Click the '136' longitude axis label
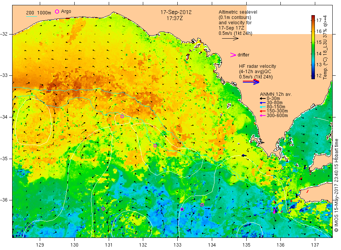 pyautogui.click(x=280, y=245)
